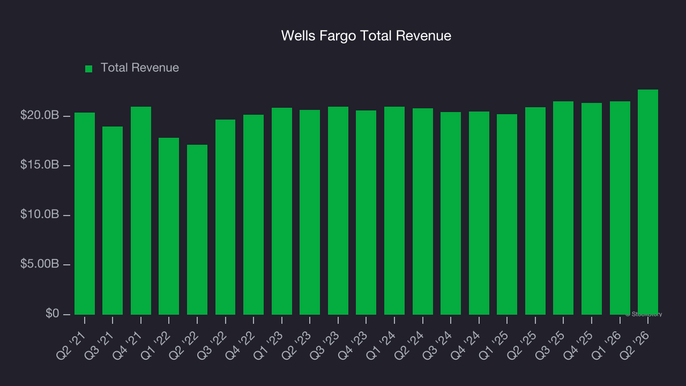Pick the Q1 '22 revenue bar
686x386 pixels.
point(169,226)
